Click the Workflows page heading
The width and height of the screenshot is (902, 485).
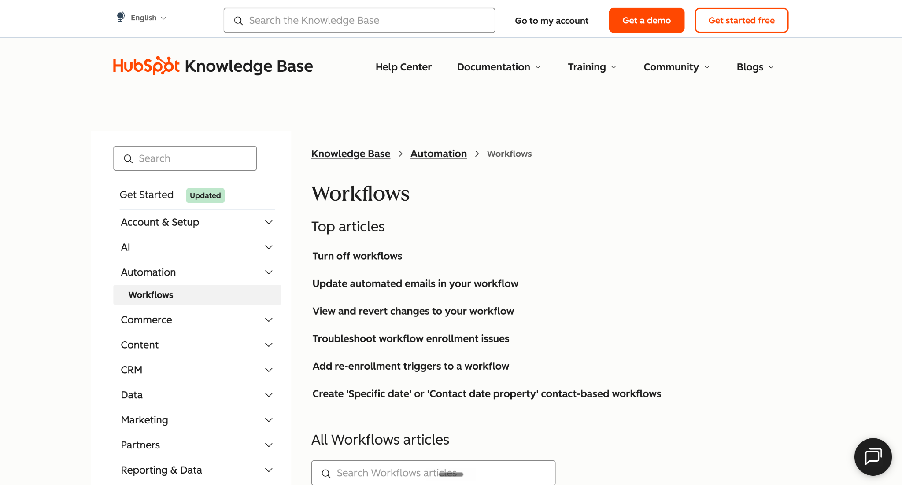point(360,194)
